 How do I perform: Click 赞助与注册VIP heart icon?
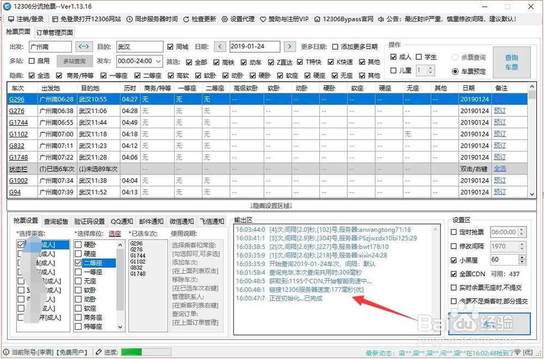coord(263,19)
